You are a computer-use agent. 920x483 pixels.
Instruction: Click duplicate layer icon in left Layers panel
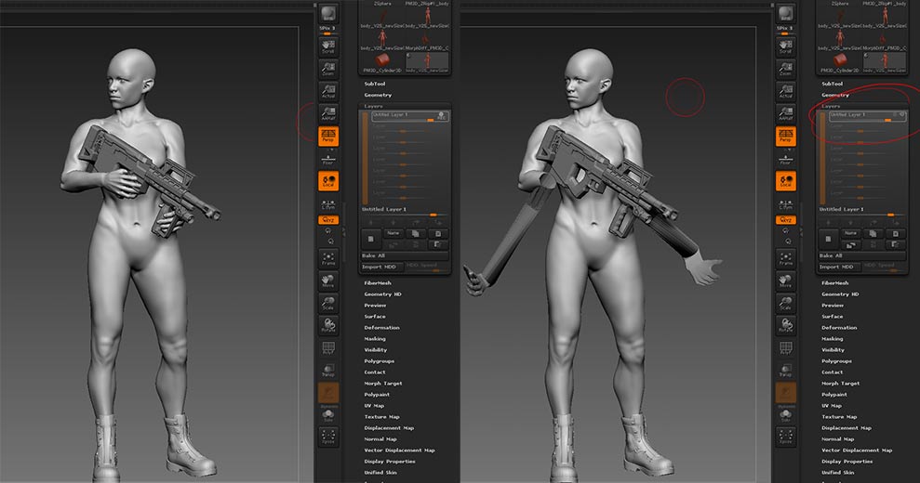point(416,233)
